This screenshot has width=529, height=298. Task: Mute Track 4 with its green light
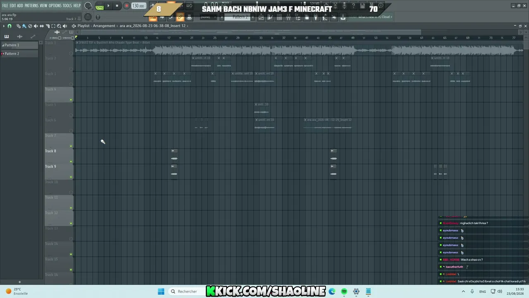[x=71, y=100]
